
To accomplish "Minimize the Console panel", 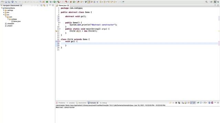I will (215, 102).
